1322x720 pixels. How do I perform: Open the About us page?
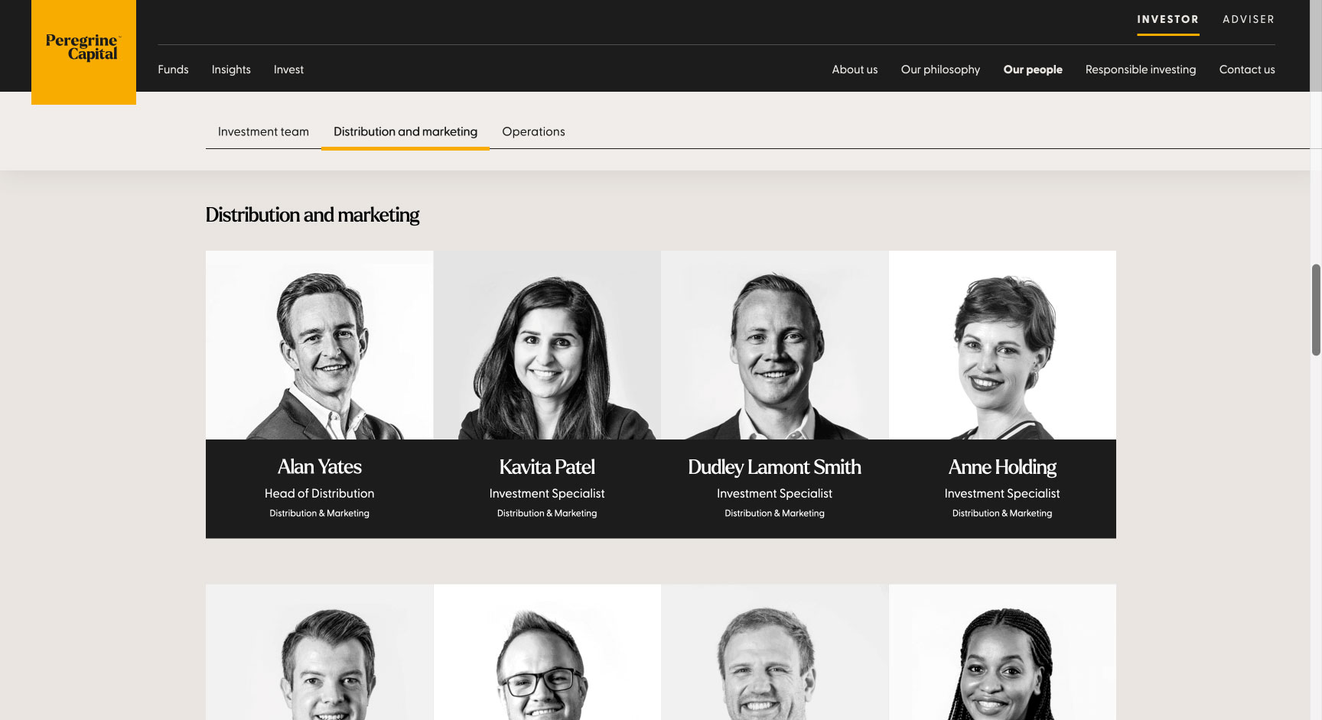pos(855,70)
